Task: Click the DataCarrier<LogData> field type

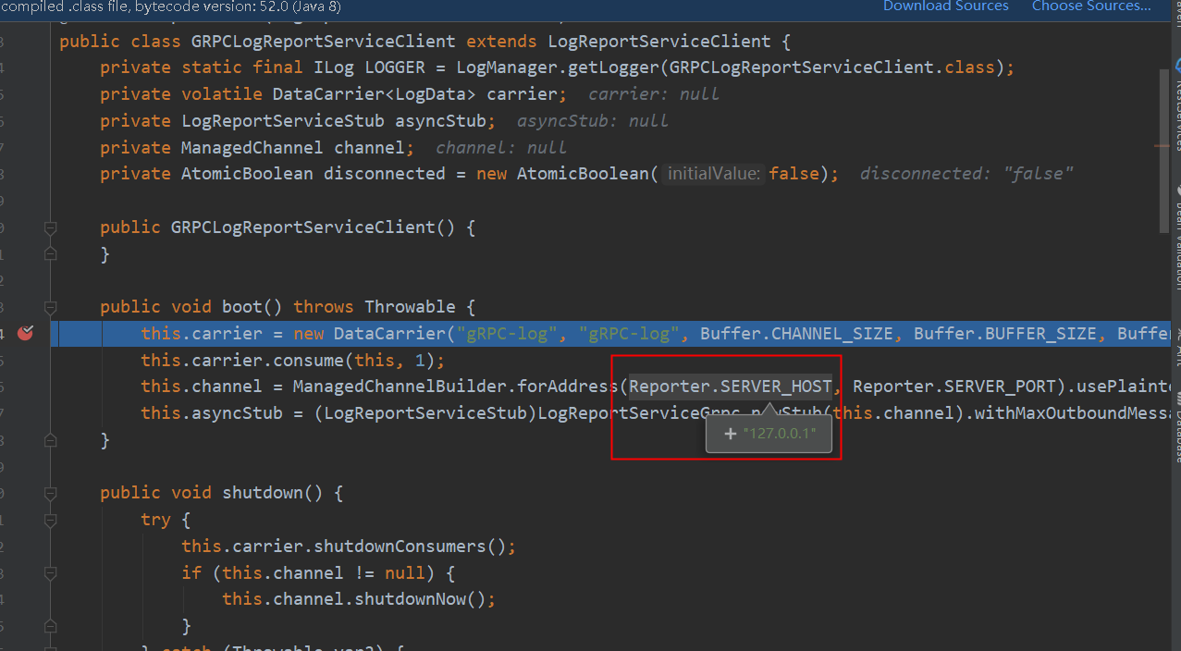Action: tap(375, 94)
